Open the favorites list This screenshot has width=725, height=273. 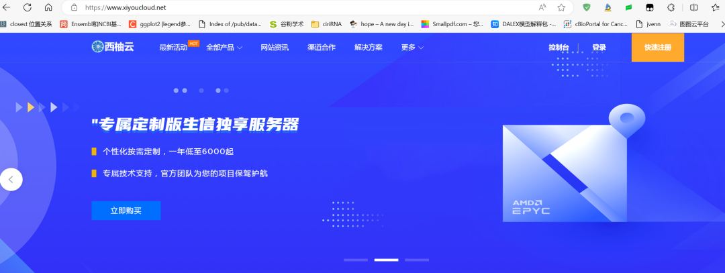(716, 7)
